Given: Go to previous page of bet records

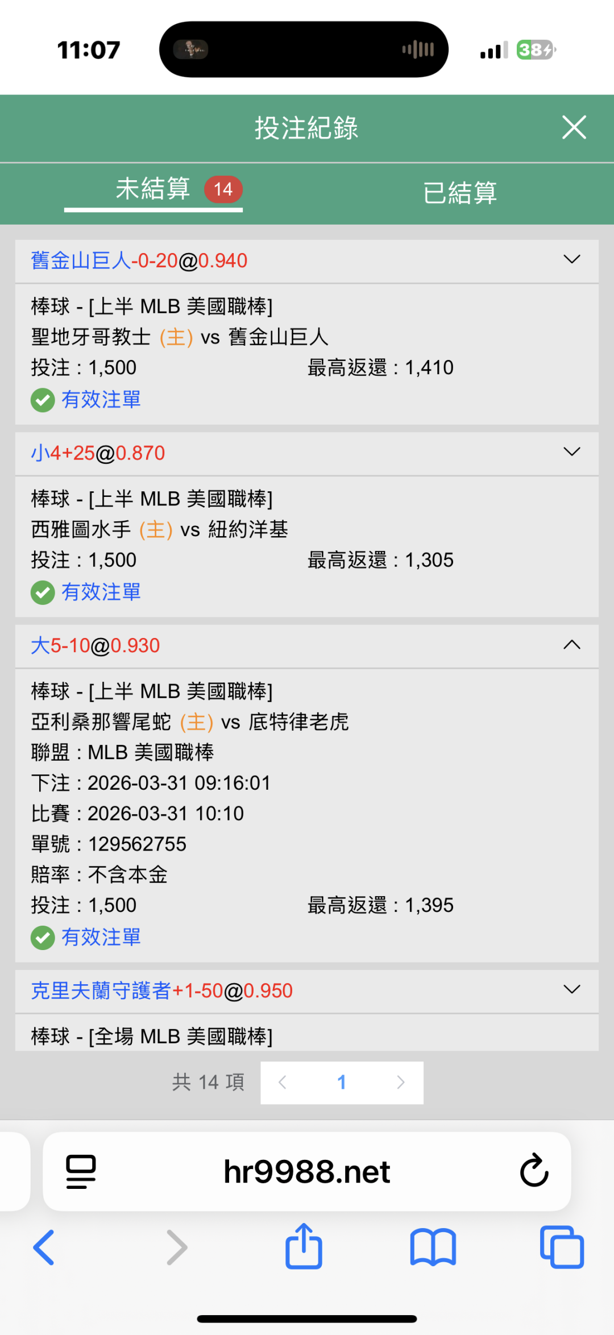Looking at the screenshot, I should click(283, 1082).
